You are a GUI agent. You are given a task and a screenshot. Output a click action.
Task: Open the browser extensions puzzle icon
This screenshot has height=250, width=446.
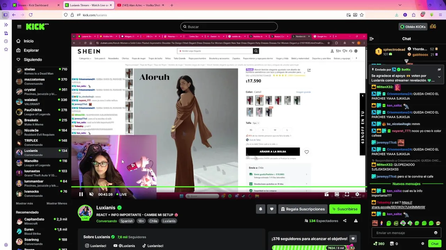(x=414, y=15)
